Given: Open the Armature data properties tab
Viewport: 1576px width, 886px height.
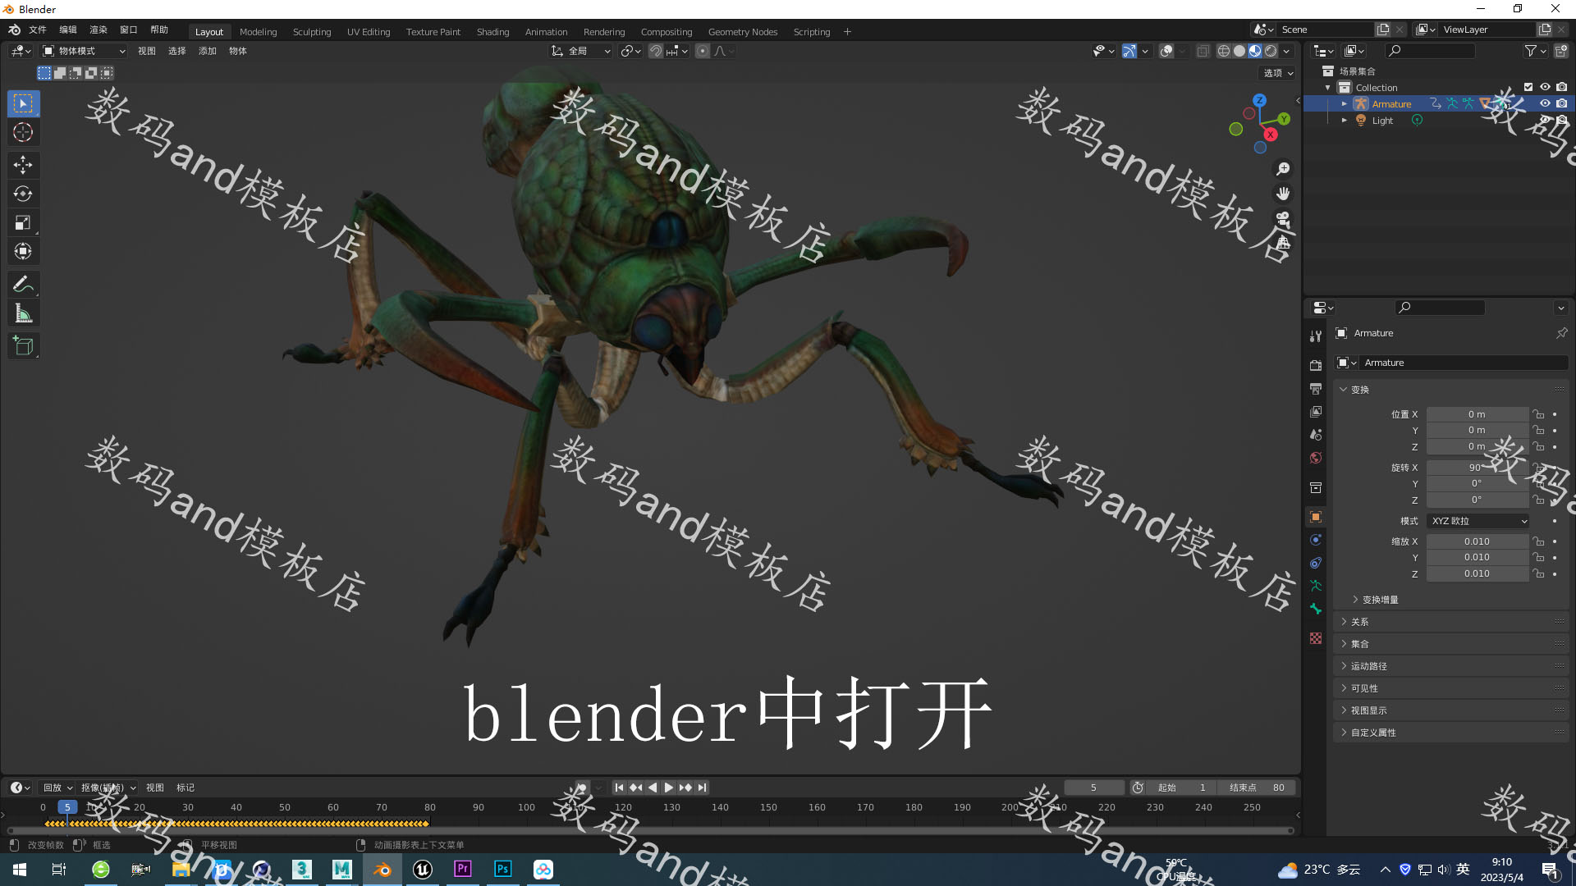Looking at the screenshot, I should [1316, 586].
